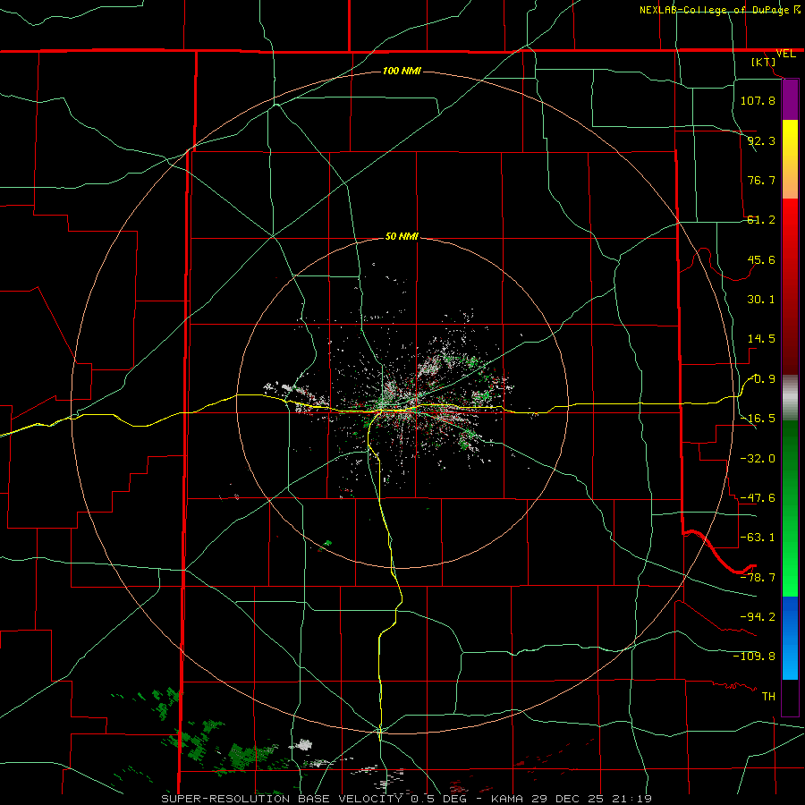Screen dimensions: 805x805
Task: Click the TH label in the legend
Action: pyautogui.click(x=768, y=697)
